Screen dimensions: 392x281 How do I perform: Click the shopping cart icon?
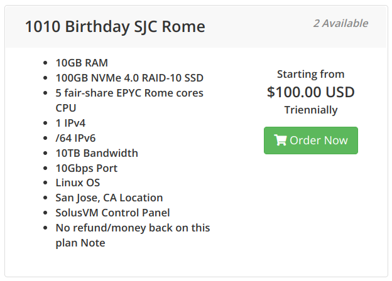(280, 140)
